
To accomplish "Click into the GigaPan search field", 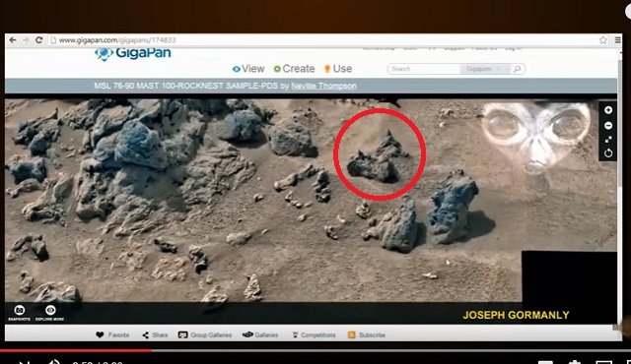I will click(424, 69).
